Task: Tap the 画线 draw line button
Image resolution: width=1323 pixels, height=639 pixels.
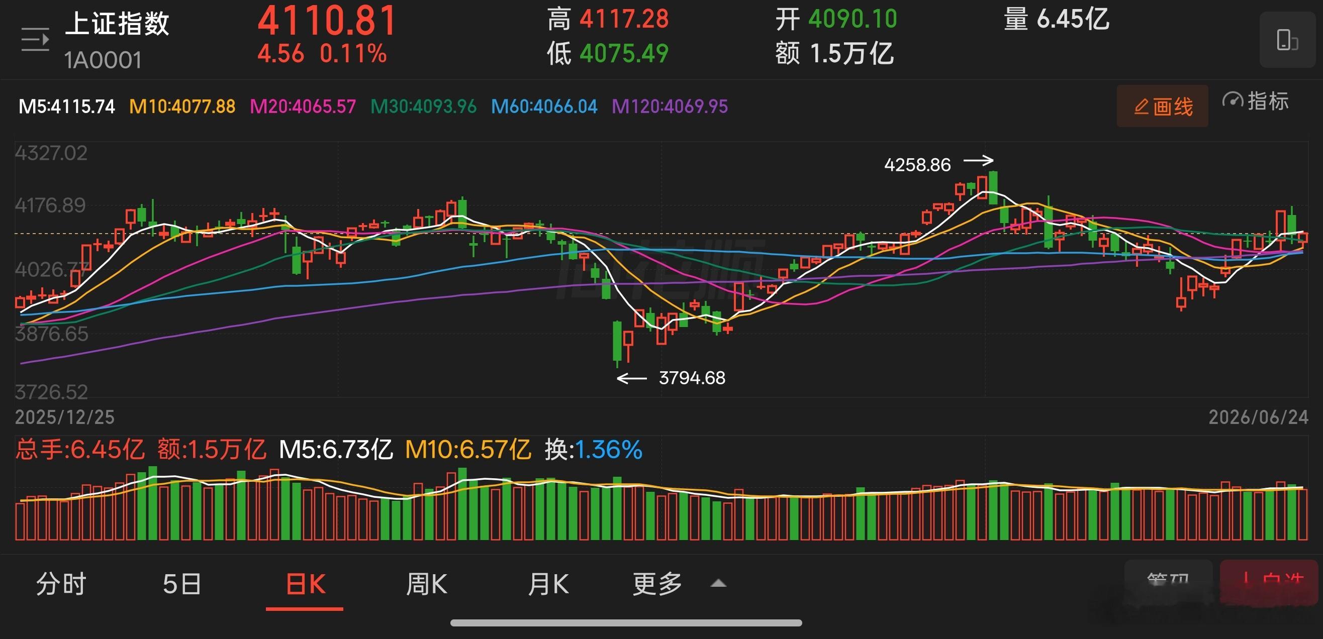Action: tap(1162, 106)
